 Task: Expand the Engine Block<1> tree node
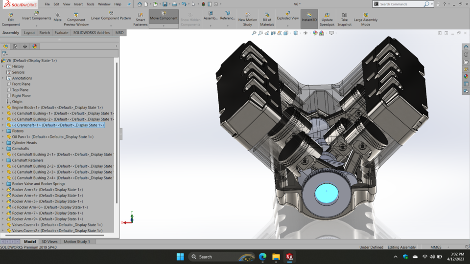click(x=3, y=108)
